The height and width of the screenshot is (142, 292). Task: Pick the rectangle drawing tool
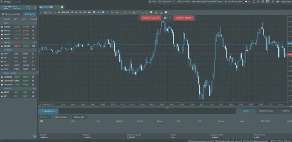coord(143,13)
